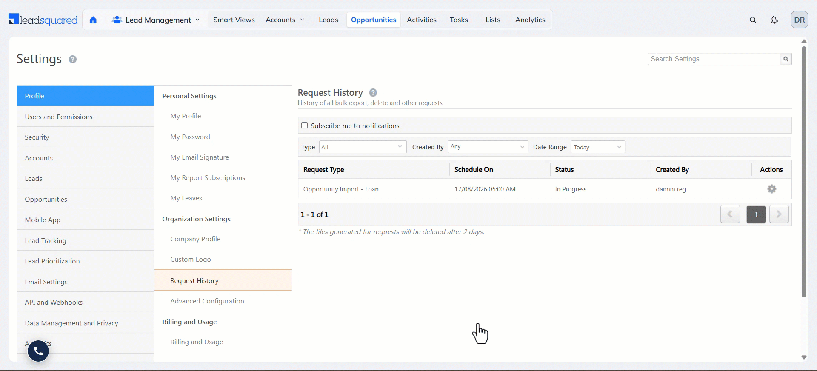This screenshot has width=817, height=371.
Task: Open Data Management and Privacy
Action: [86, 323]
